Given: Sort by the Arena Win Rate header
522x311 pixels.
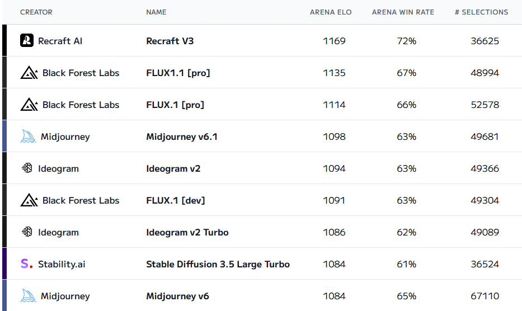Looking at the screenshot, I should point(403,12).
